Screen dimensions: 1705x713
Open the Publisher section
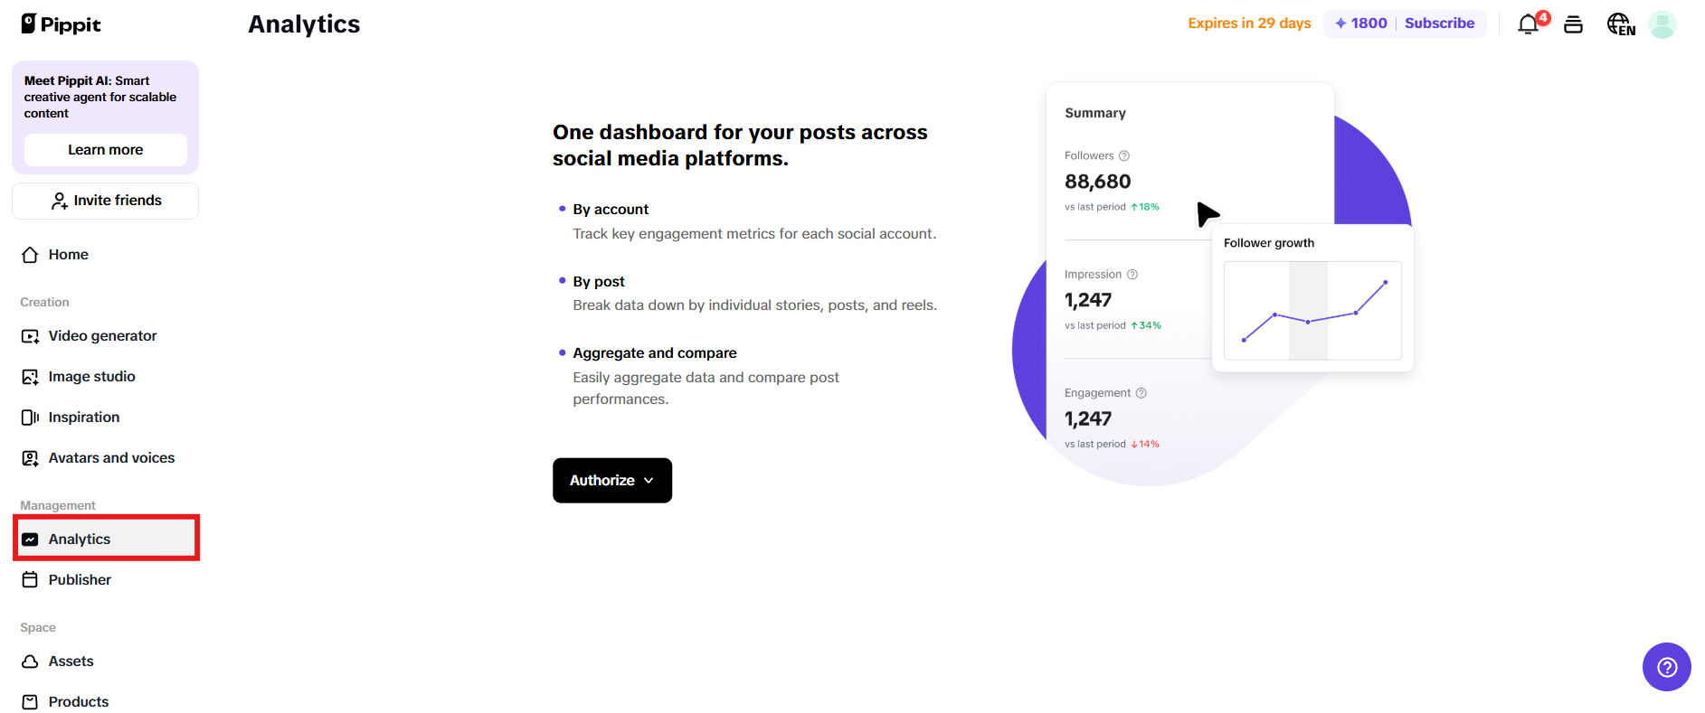point(80,579)
